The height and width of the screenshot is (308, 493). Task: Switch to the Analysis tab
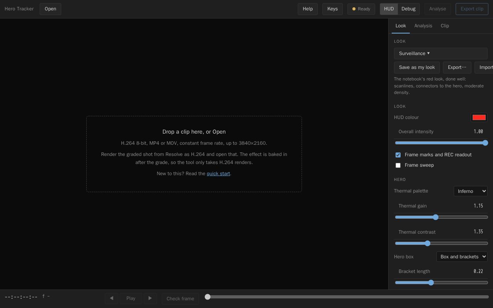tap(423, 26)
